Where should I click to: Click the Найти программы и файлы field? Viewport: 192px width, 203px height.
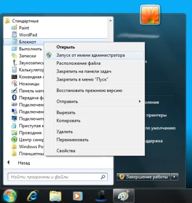click(x=58, y=177)
